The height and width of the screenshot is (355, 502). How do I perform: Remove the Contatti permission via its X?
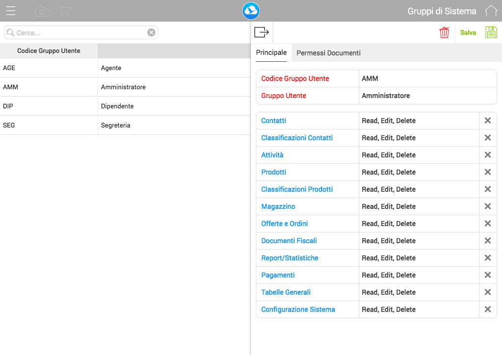pyautogui.click(x=488, y=121)
